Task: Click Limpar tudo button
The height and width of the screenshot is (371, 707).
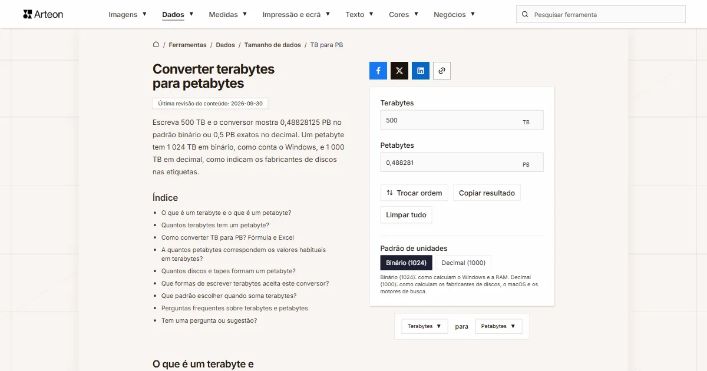Action: pos(406,215)
